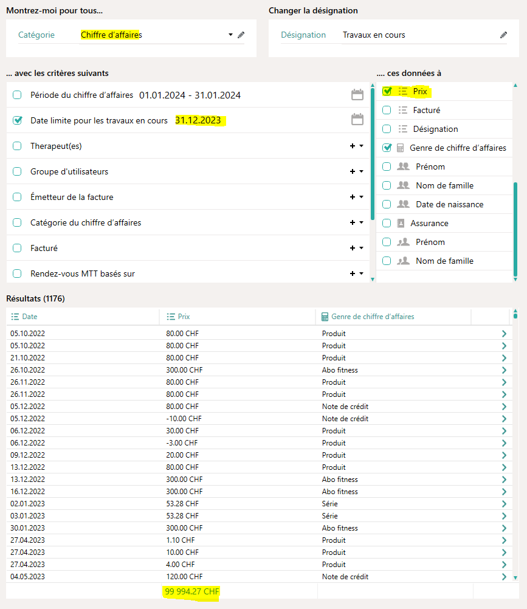Click the plus icon for Therapeut(es)
Viewport: 527px width, 609px height.
tap(353, 146)
